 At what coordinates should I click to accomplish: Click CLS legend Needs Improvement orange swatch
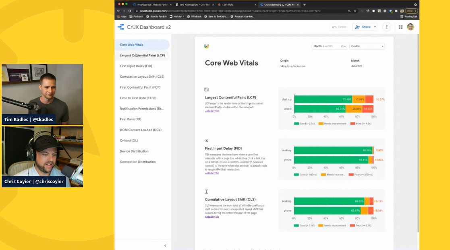tap(321, 225)
